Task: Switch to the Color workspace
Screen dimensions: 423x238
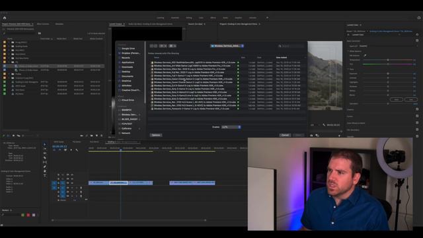Action: point(201,18)
